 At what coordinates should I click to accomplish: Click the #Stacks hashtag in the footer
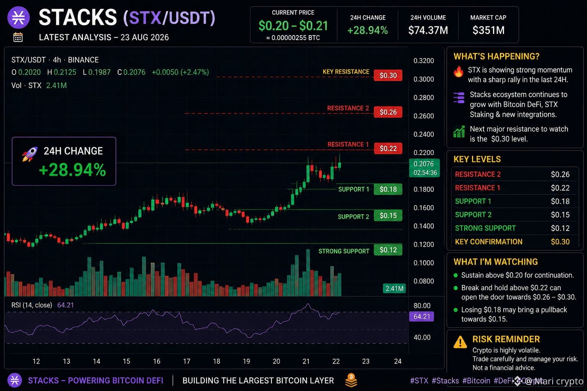(445, 381)
